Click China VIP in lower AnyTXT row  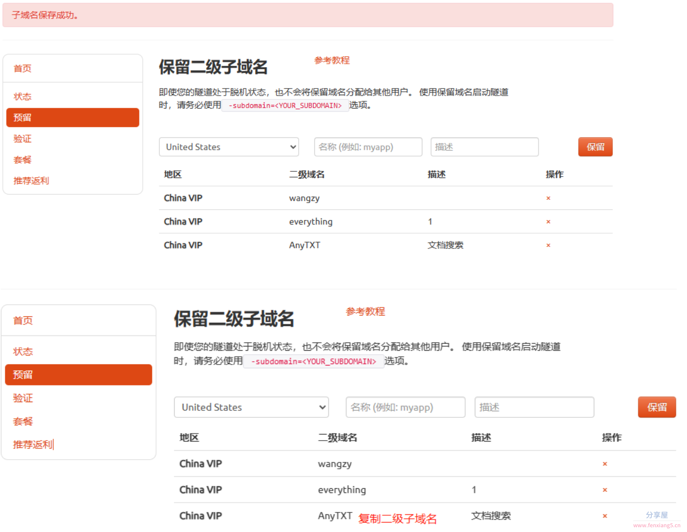click(x=200, y=516)
